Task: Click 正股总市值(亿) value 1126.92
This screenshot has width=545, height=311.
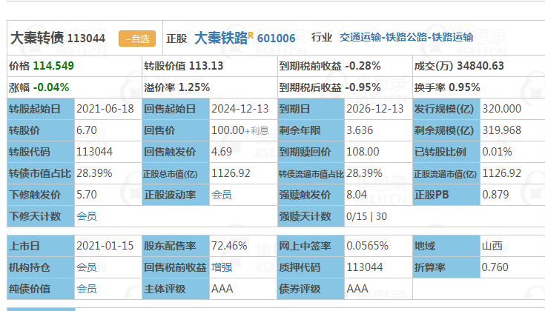Action: [231, 173]
